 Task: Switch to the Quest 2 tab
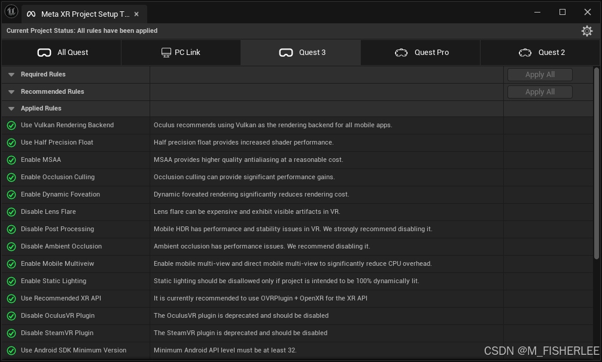coord(540,53)
